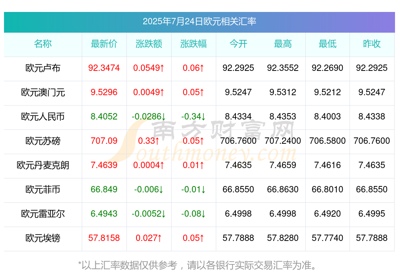Viewport: 399px width, 278px height.
Task: Click change amount 0.027↑
Action: point(149,238)
